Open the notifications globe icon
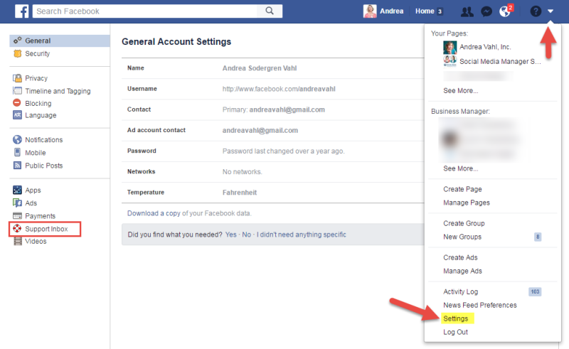 click(x=506, y=11)
